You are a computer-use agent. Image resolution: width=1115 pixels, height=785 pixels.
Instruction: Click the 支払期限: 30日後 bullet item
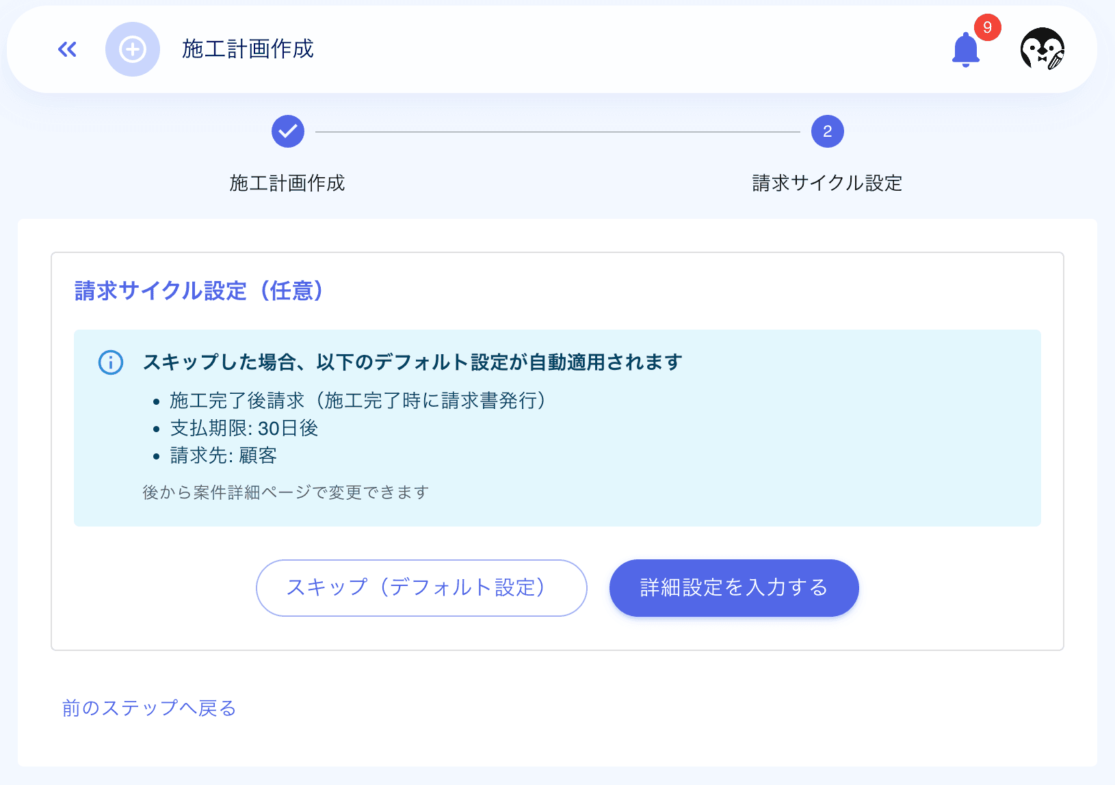pos(244,428)
